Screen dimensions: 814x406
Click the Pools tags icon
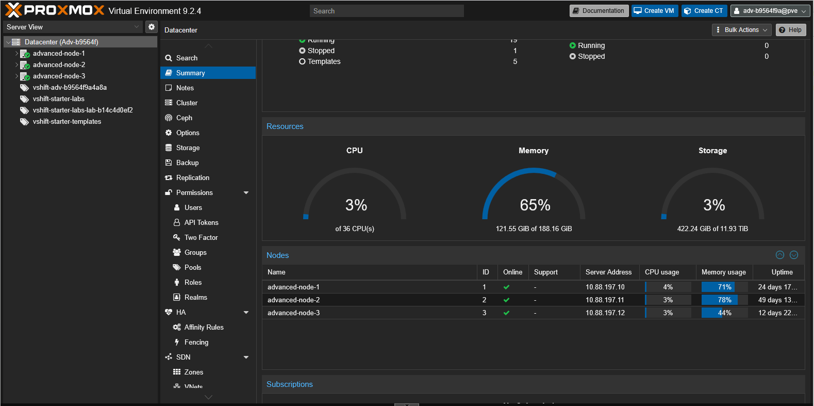pyautogui.click(x=177, y=268)
